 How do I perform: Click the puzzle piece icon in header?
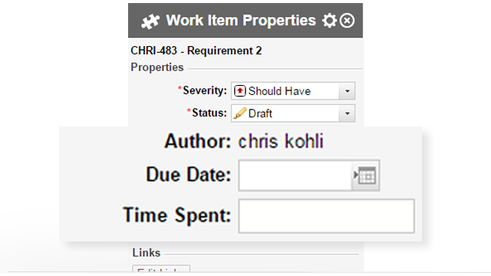coord(150,21)
